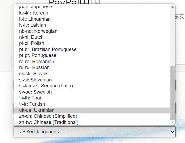The height and width of the screenshot is (143, 185).
Task: Select ja-jp: Japanese from language list
Action: [x=92, y=7]
